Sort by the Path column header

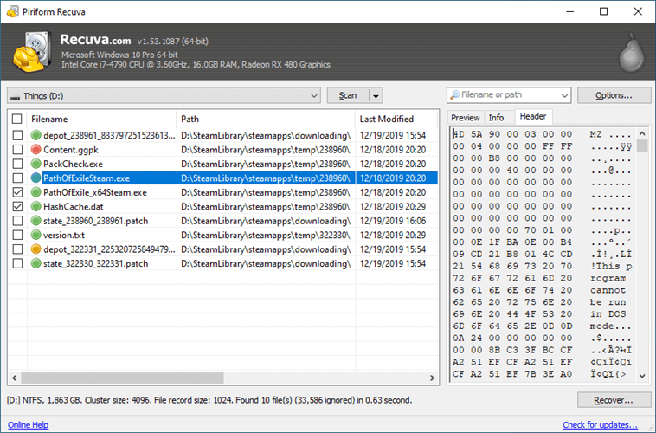coord(266,119)
